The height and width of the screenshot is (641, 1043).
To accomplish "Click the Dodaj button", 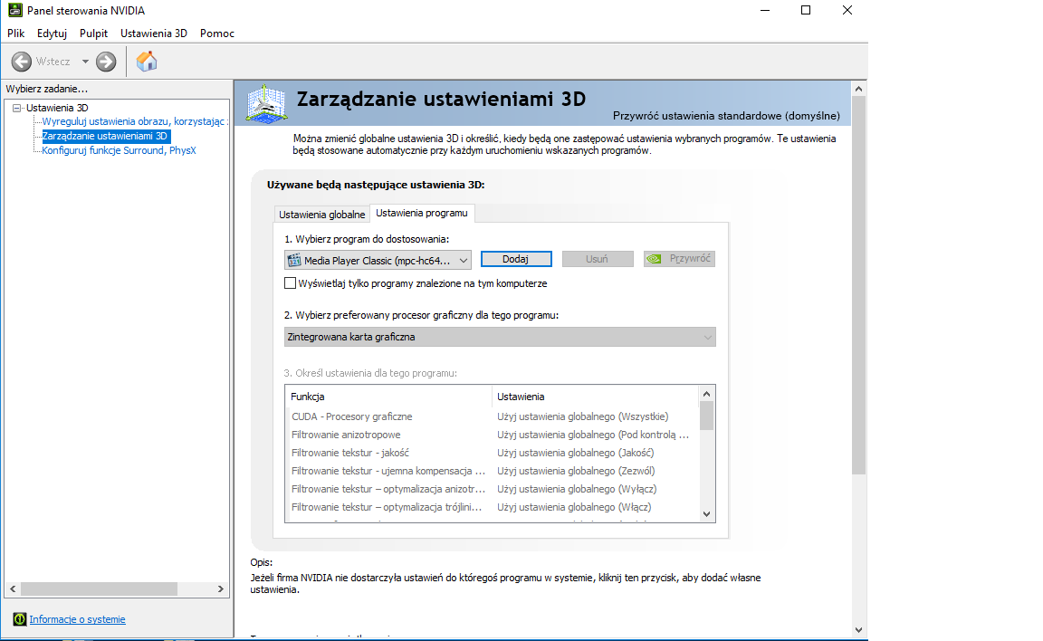I will 516,259.
